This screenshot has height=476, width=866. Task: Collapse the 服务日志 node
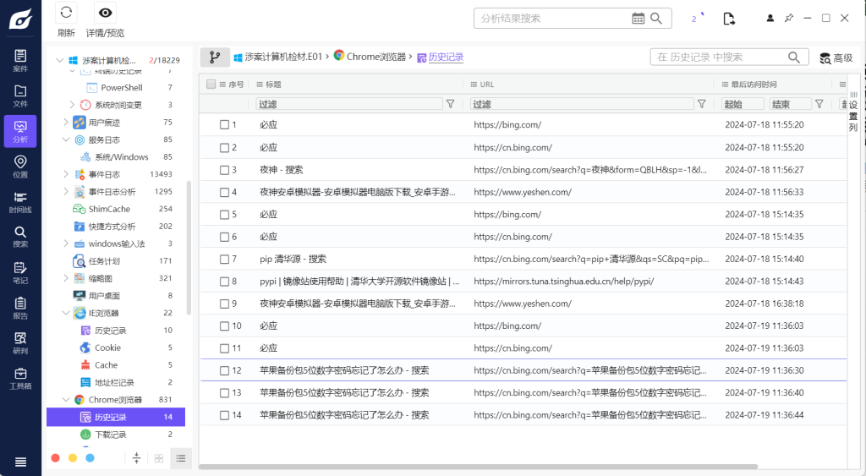point(66,140)
